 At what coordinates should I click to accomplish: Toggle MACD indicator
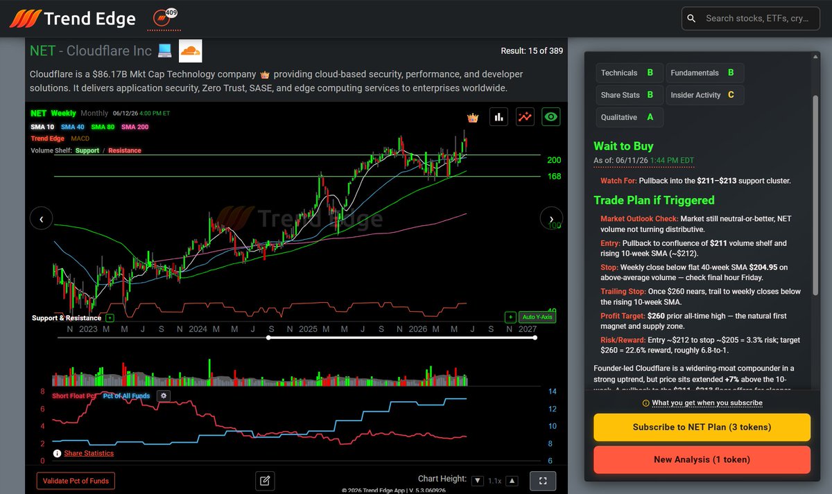80,139
